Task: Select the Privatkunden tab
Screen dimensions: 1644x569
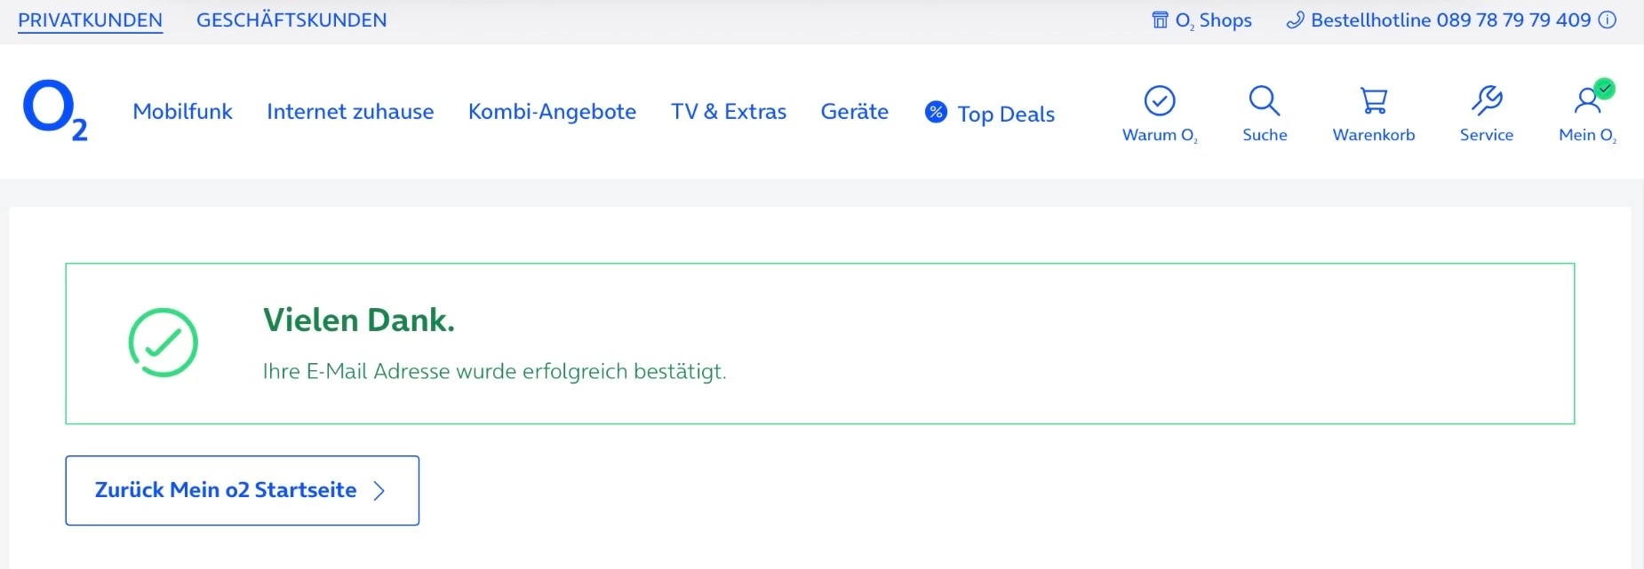Action: [91, 20]
